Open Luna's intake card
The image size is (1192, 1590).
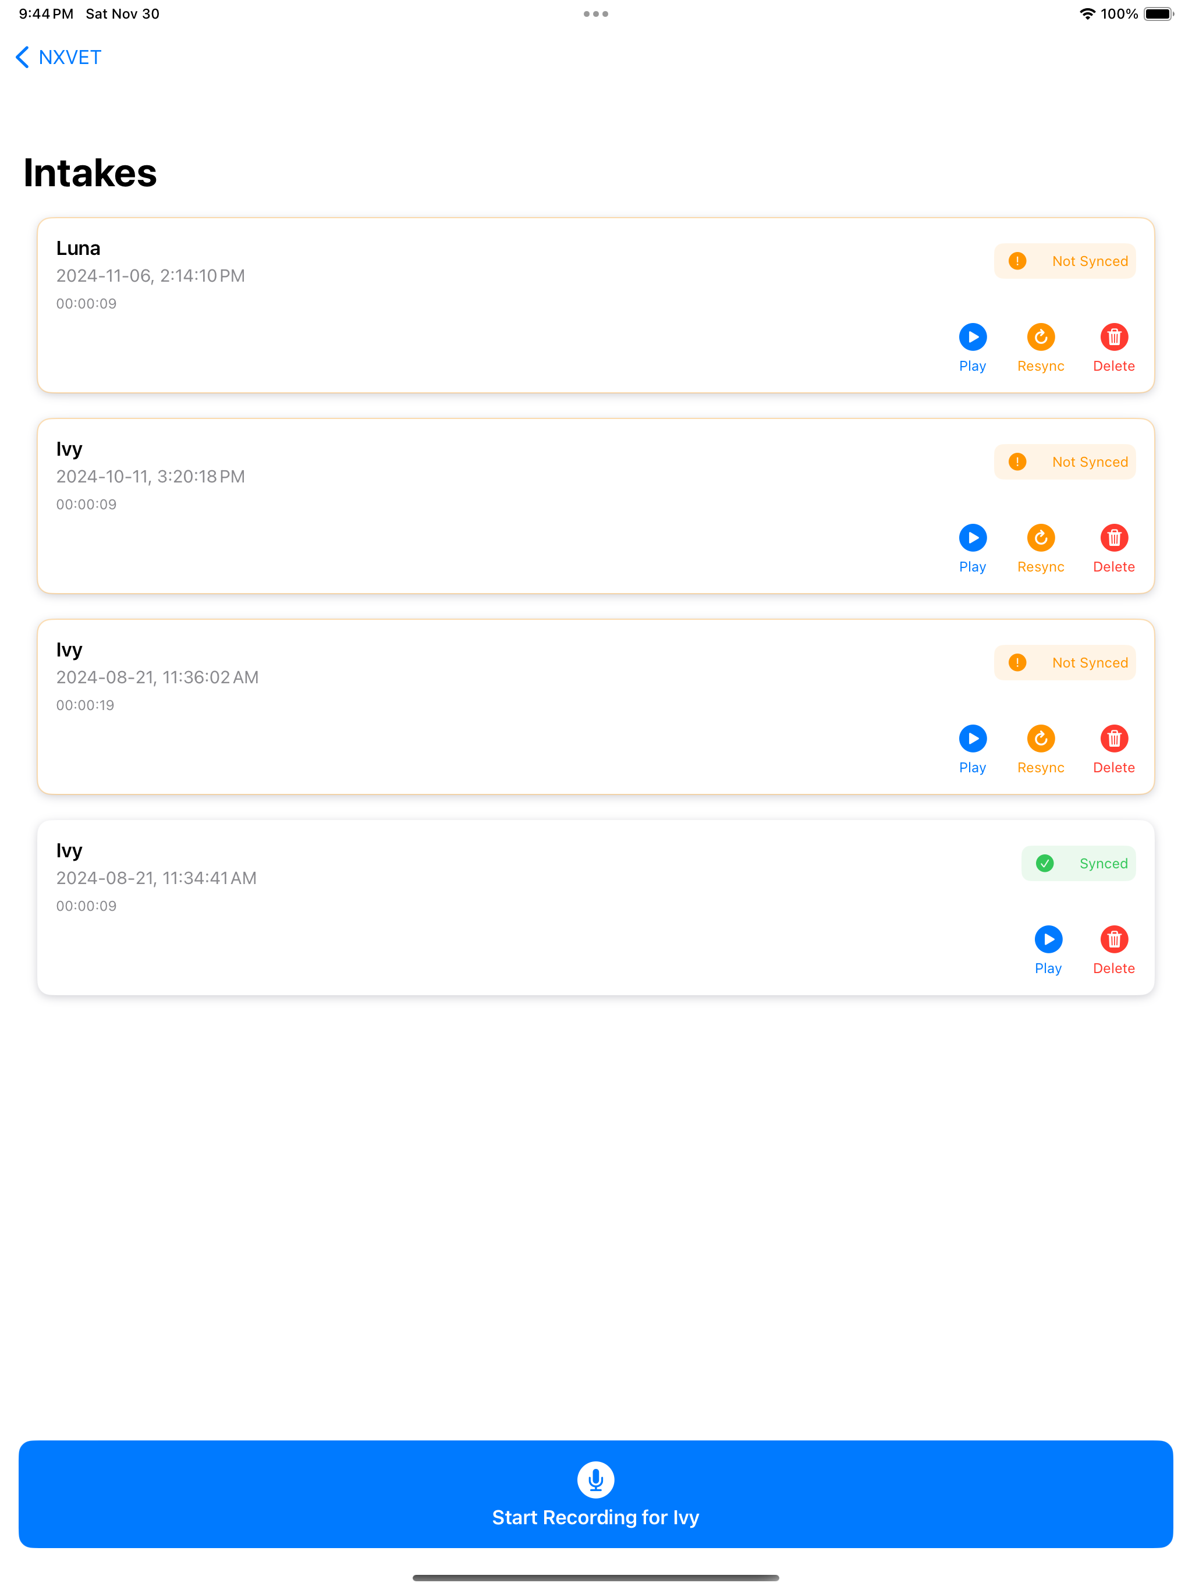point(596,305)
